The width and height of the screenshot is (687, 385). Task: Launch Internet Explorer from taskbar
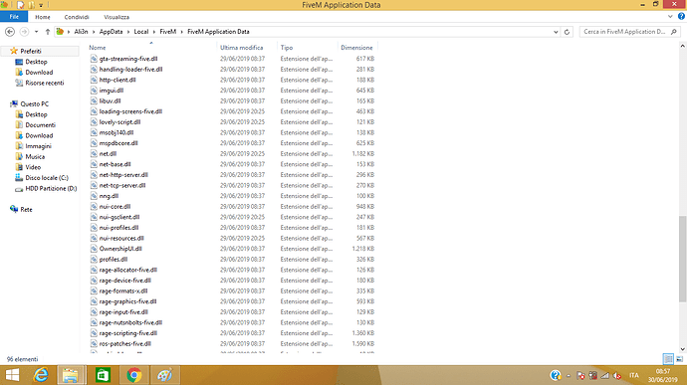tap(42, 375)
